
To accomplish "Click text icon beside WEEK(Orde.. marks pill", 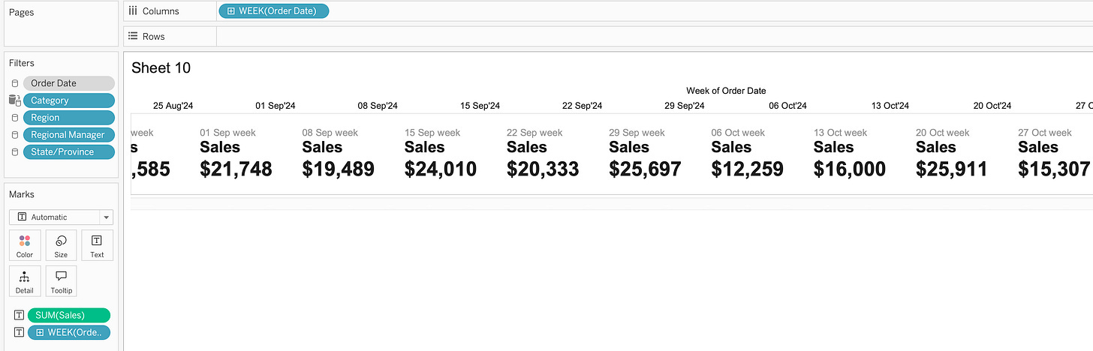I will [x=20, y=333].
